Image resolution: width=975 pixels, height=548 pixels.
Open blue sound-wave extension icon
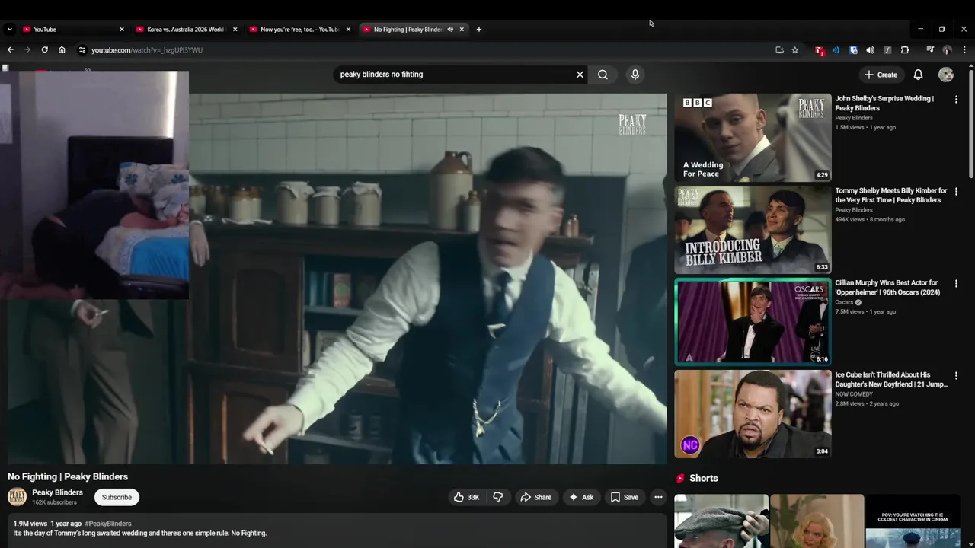click(x=836, y=49)
